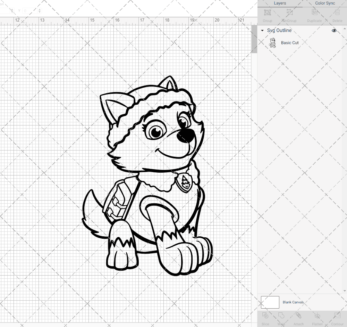The image size is (347, 327).
Task: Click the Blank Canvas label
Action: 293,302
